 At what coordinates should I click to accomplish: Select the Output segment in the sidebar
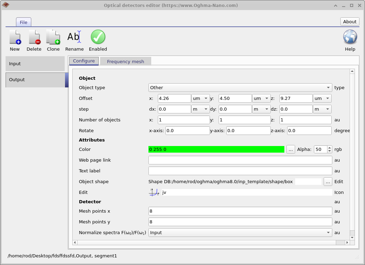pos(35,79)
